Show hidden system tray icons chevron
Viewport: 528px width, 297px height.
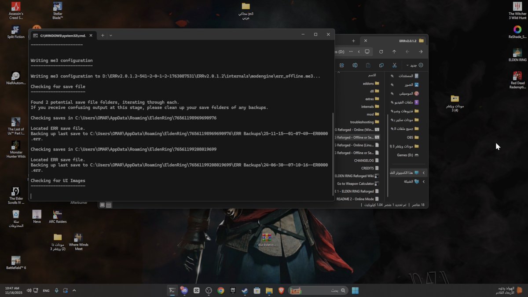coord(74,290)
